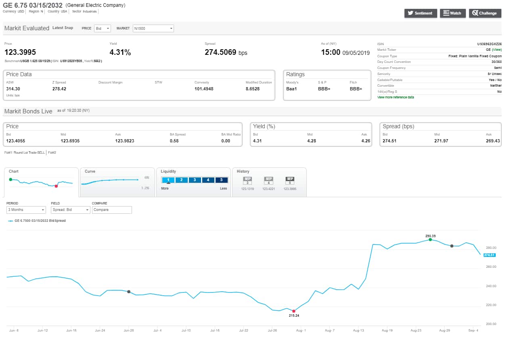Select liquidity score box 2
The image size is (505, 338).
182,180
